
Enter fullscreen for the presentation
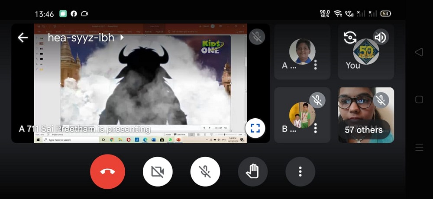click(255, 128)
